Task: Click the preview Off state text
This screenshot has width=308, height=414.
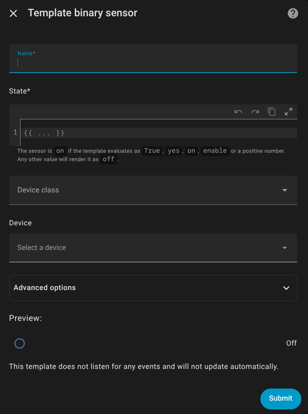Action: pos(291,343)
